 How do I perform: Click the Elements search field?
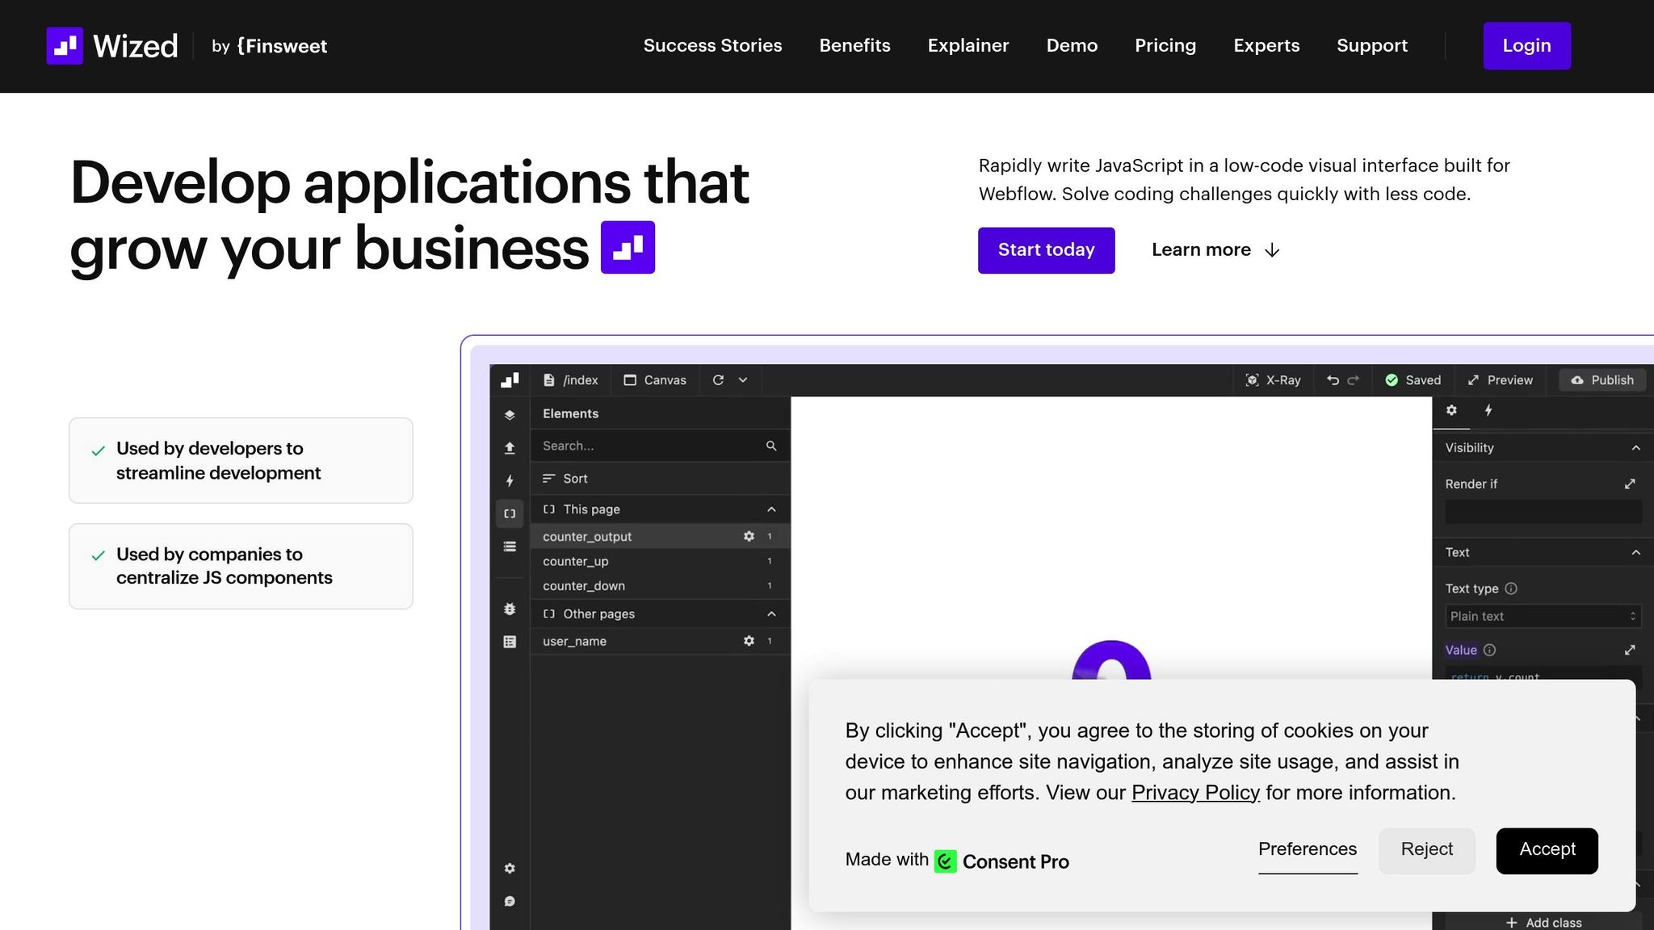(646, 446)
